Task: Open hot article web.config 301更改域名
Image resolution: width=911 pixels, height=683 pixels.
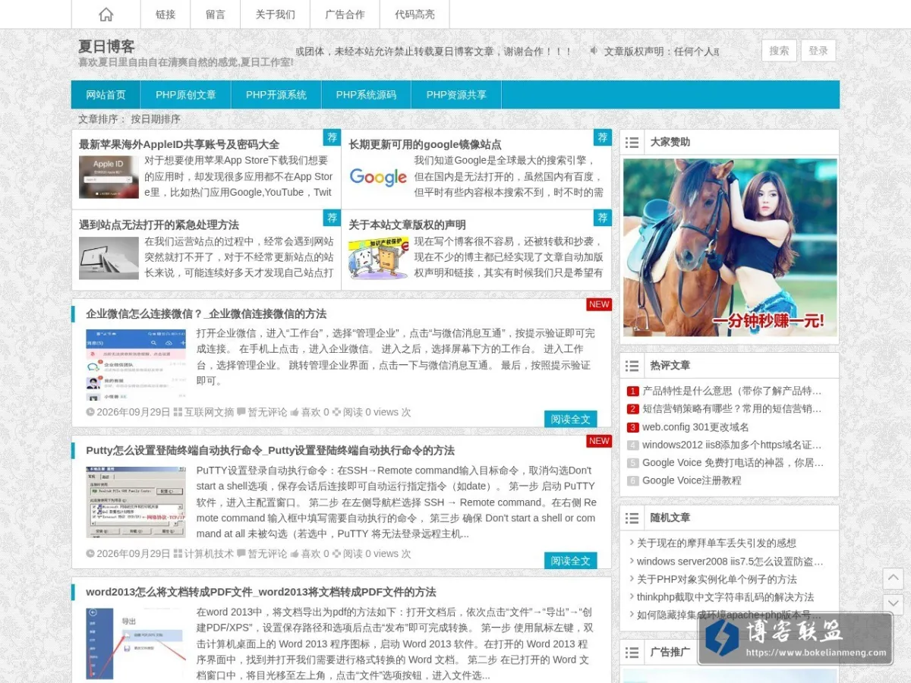Action: [x=695, y=427]
